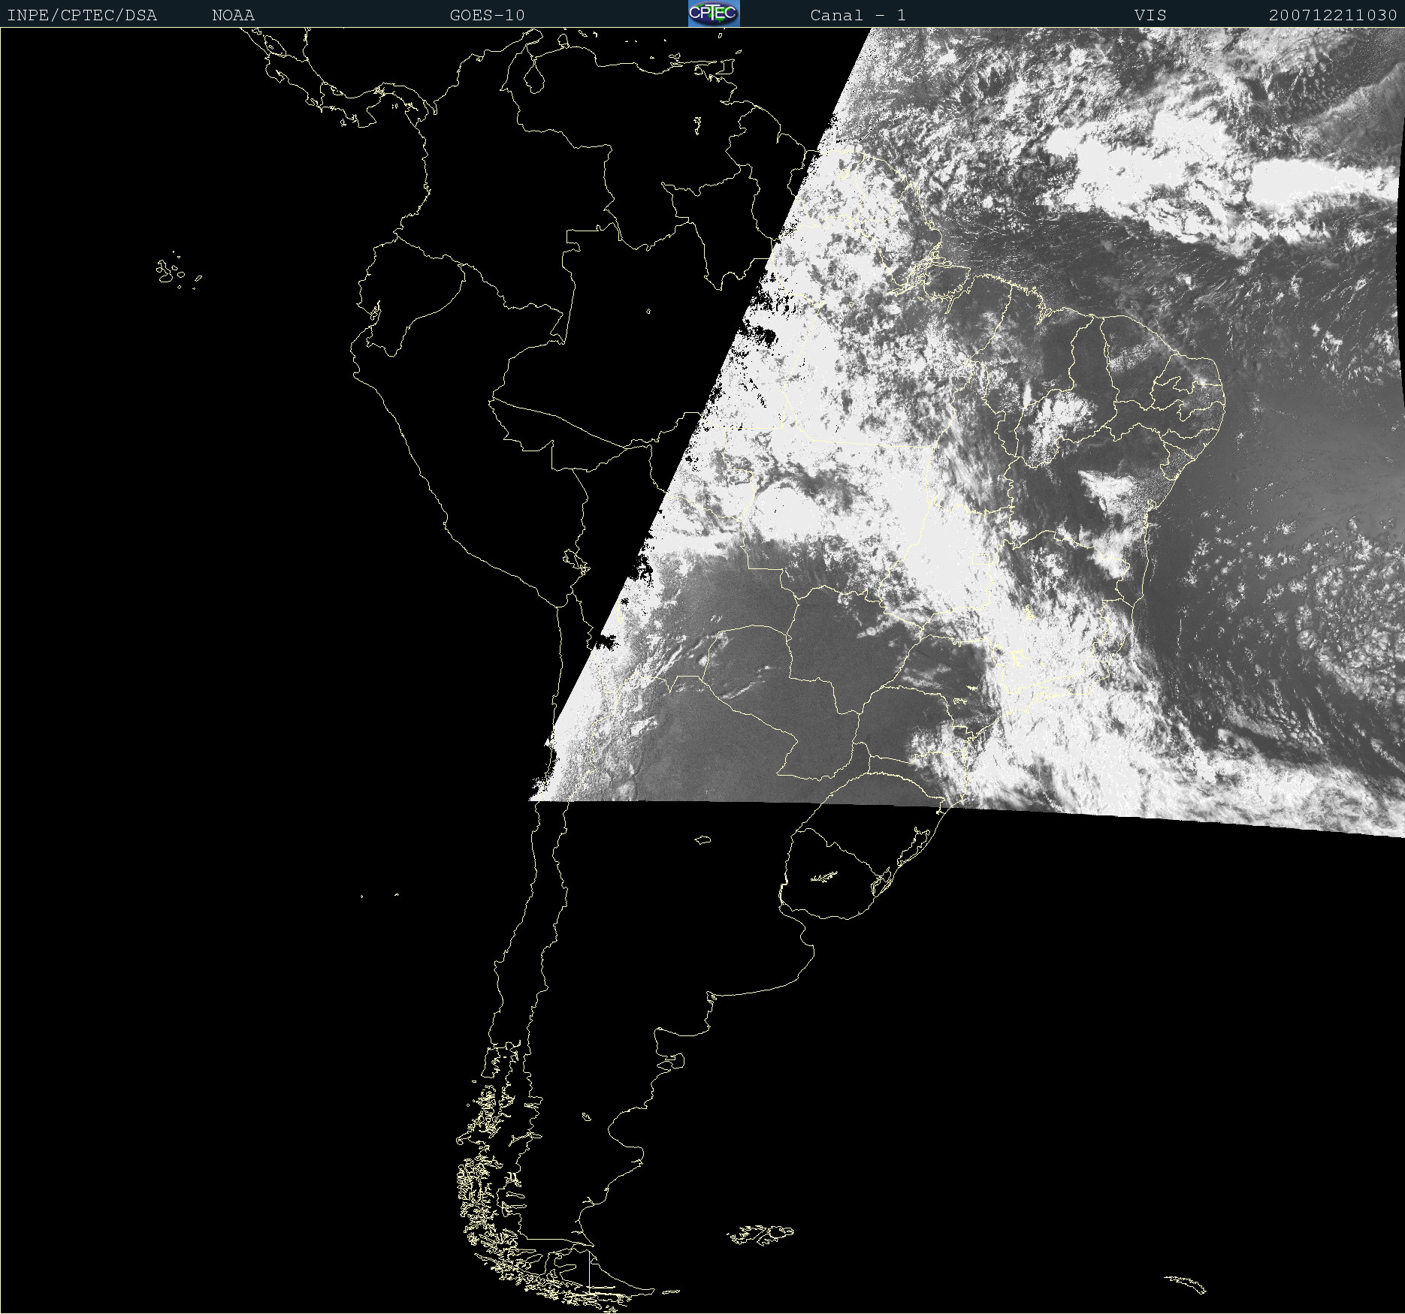Click the NOAA label in header
1405x1314 pixels.
234,16
